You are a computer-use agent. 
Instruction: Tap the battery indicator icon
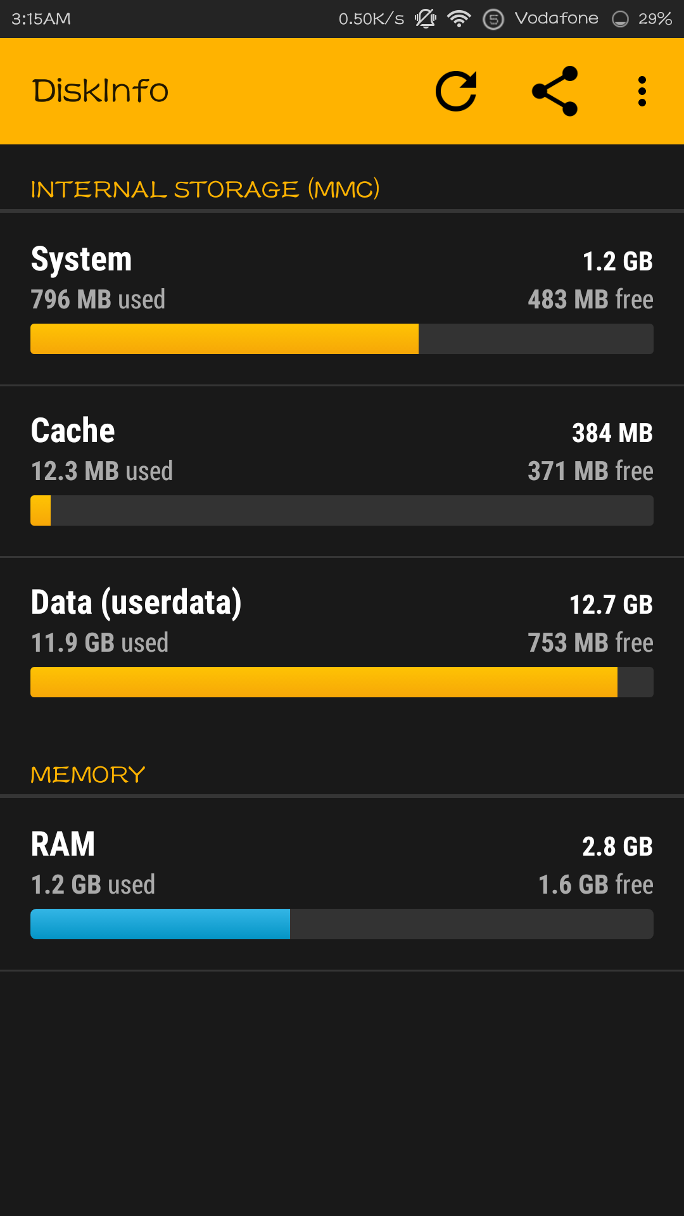(620, 19)
